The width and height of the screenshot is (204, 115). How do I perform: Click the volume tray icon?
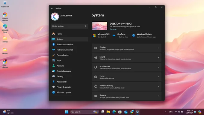[x=179, y=112]
